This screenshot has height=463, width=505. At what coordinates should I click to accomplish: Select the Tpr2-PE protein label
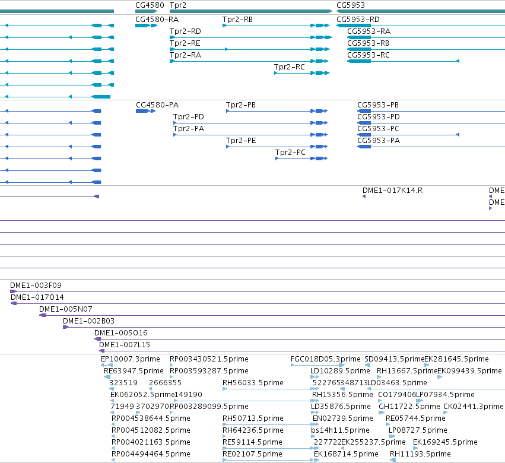coord(241,141)
